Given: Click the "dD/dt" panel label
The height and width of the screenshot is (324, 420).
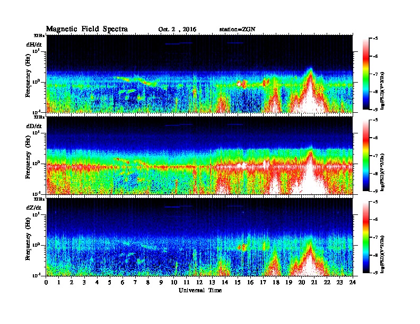Looking at the screenshot, I should click(34, 126).
